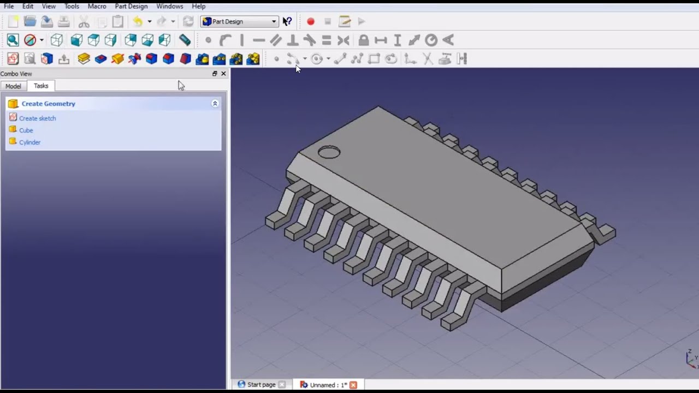Click the parallel constraint icon

click(276, 40)
